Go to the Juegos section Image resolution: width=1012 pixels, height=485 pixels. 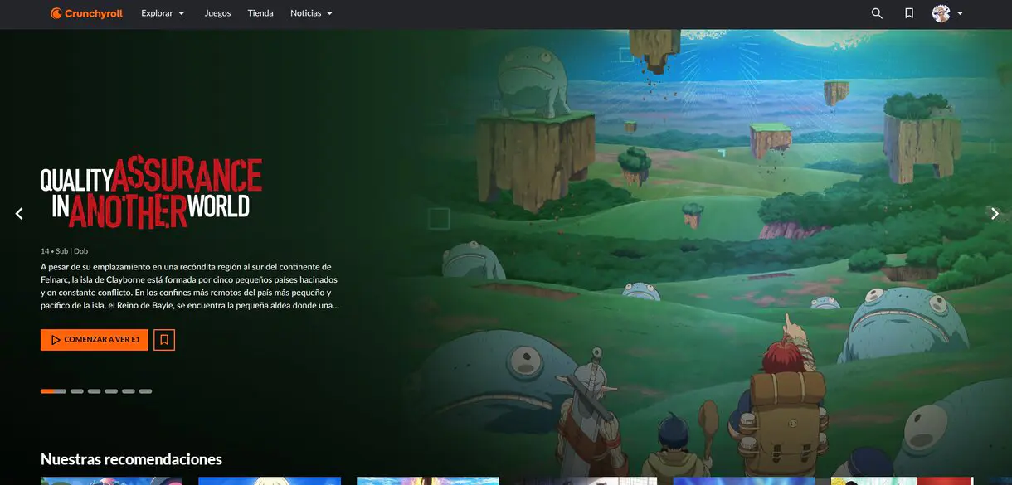(217, 13)
